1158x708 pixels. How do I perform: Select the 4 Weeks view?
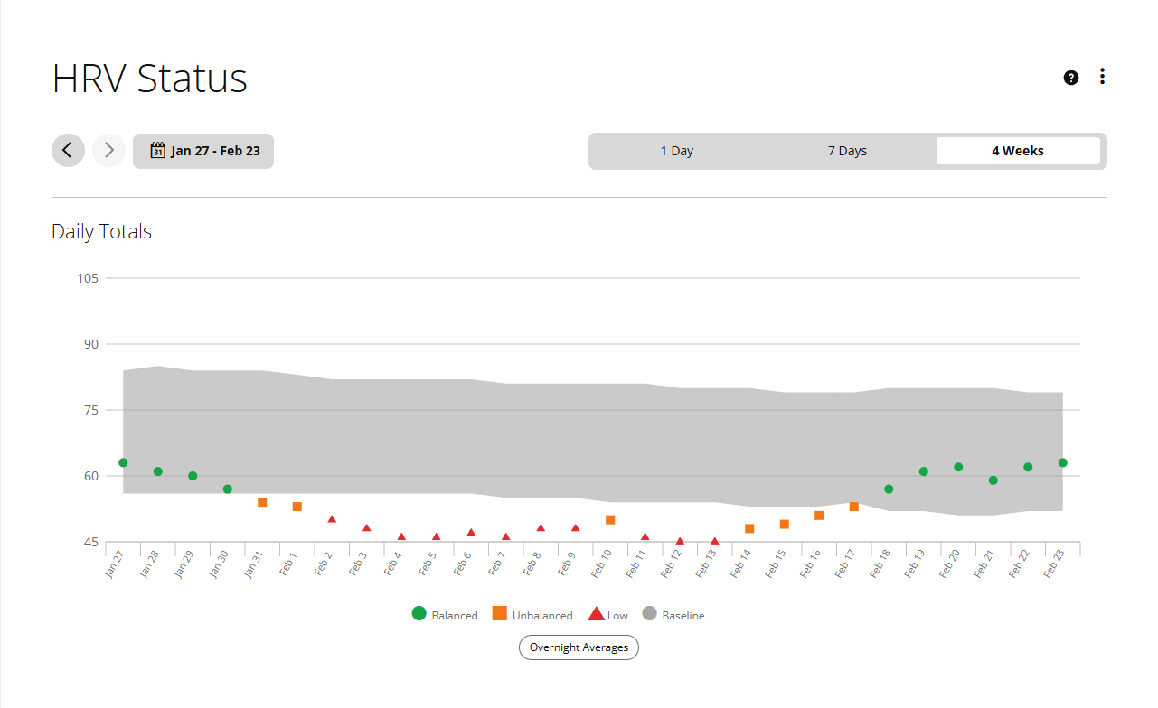(x=1018, y=151)
